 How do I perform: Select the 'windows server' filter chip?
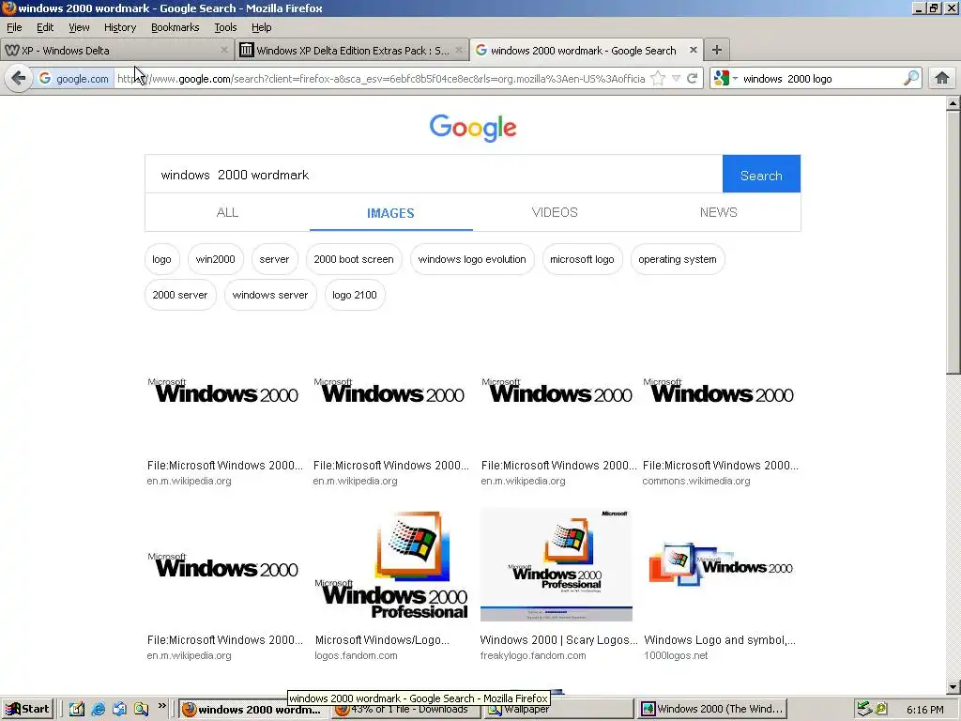pyautogui.click(x=270, y=295)
